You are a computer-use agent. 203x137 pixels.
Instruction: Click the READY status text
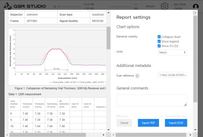click(150, 7)
